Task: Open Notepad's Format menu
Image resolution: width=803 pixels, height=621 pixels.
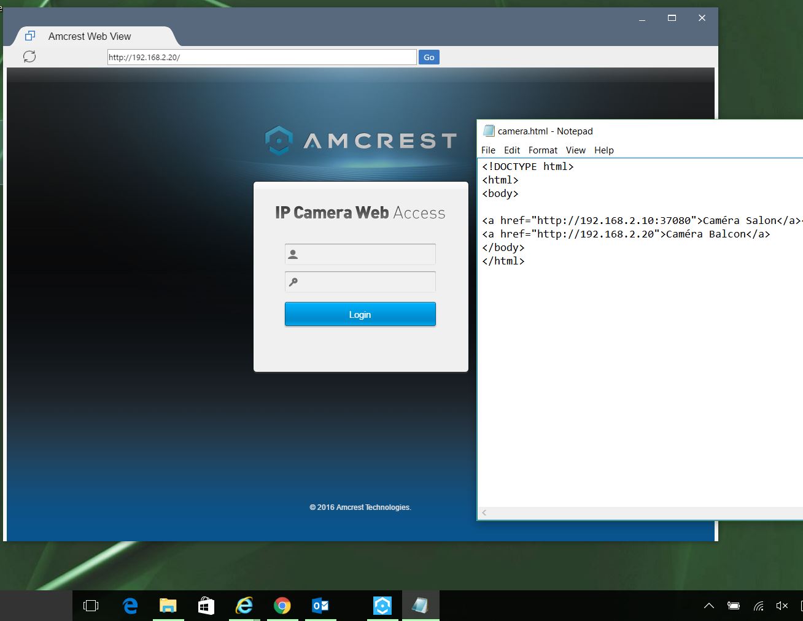Action: click(543, 150)
